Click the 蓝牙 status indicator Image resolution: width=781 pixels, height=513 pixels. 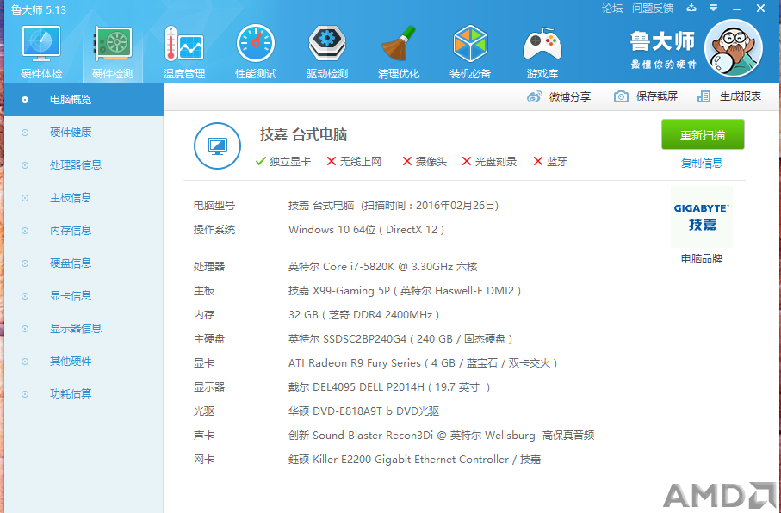click(550, 161)
